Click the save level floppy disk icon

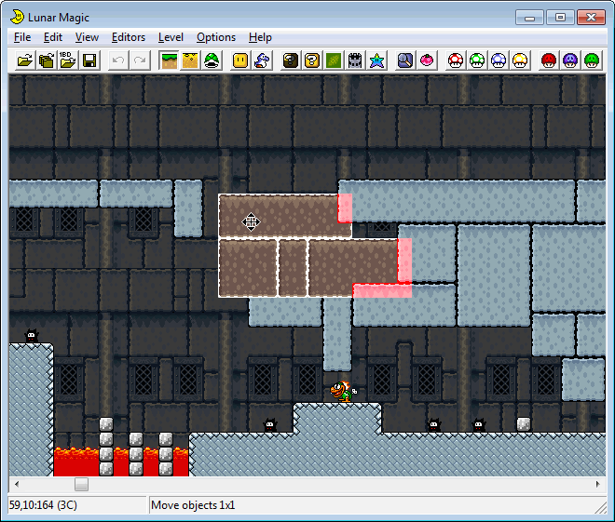point(89,60)
